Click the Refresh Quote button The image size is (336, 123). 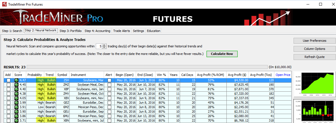click(314, 57)
